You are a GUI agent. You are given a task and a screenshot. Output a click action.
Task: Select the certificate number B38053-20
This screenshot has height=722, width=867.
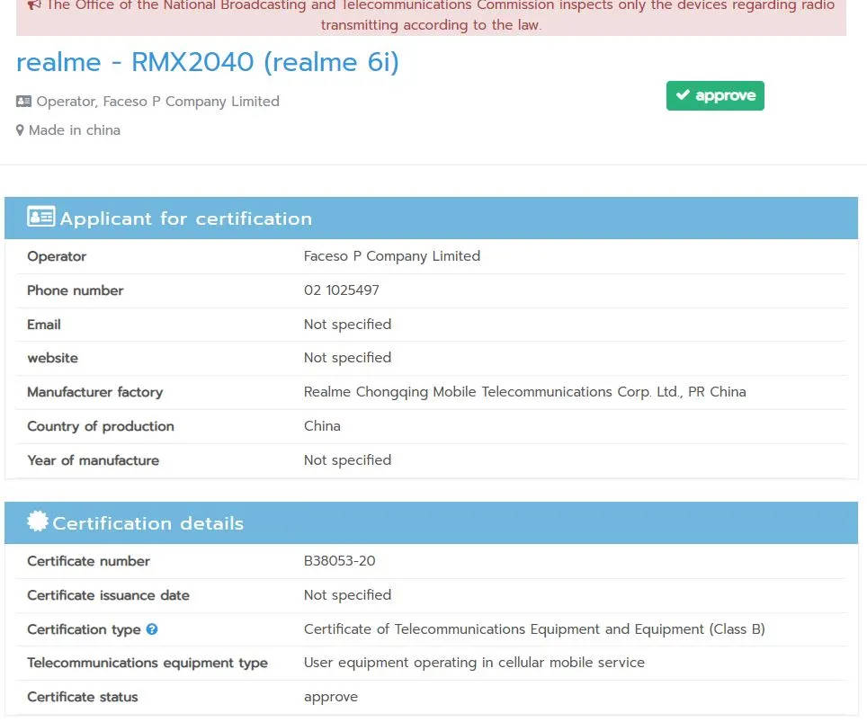(339, 561)
